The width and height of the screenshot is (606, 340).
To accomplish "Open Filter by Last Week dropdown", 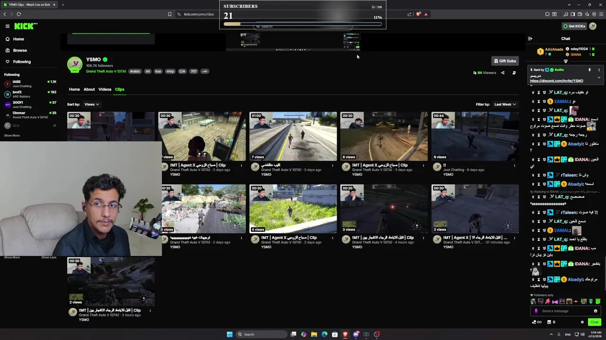I will coord(505,104).
